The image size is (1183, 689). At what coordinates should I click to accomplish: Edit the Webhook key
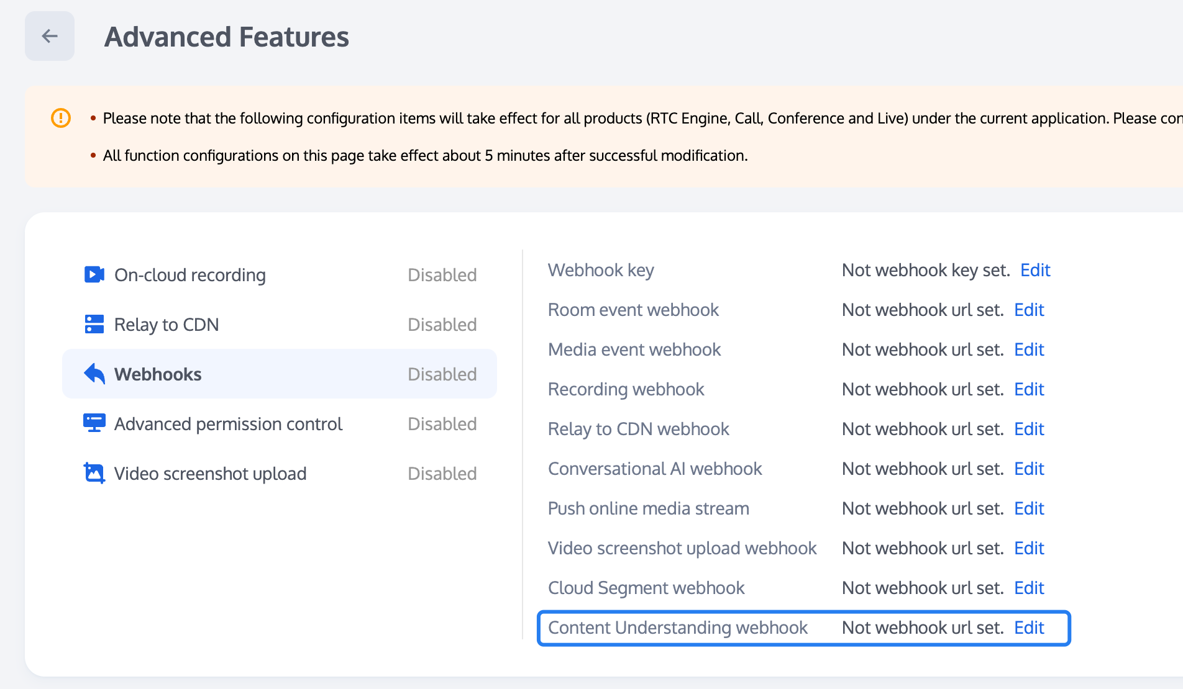coord(1035,270)
